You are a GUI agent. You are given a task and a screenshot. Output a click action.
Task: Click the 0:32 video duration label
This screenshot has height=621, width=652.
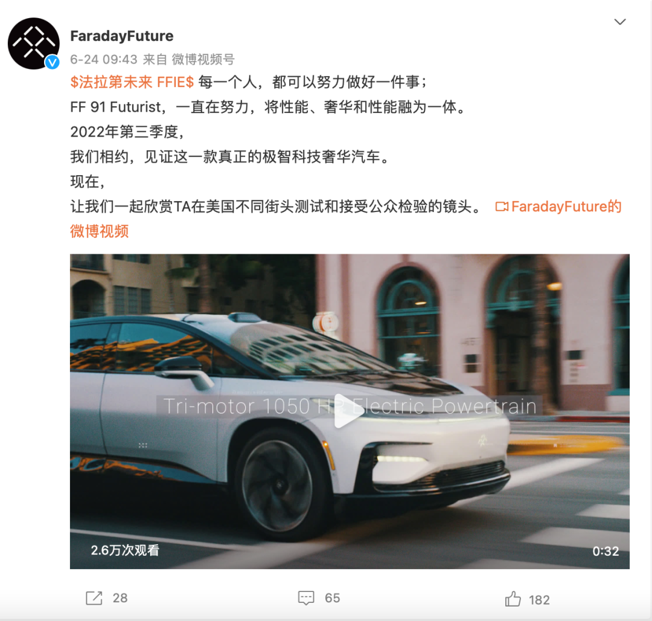[x=606, y=551]
